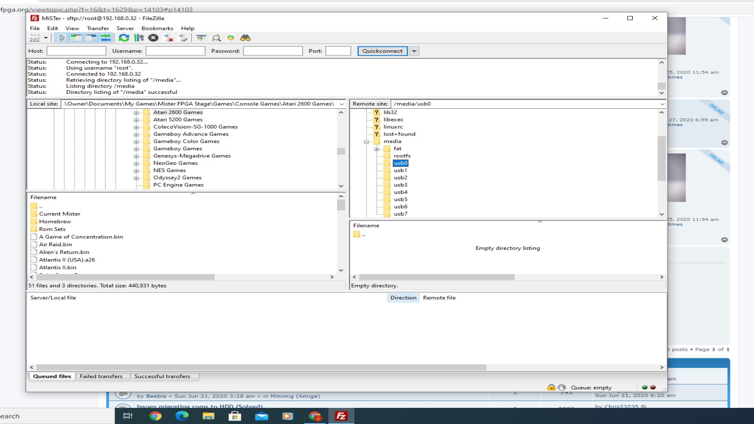Click the cancel current operation icon

(153, 38)
